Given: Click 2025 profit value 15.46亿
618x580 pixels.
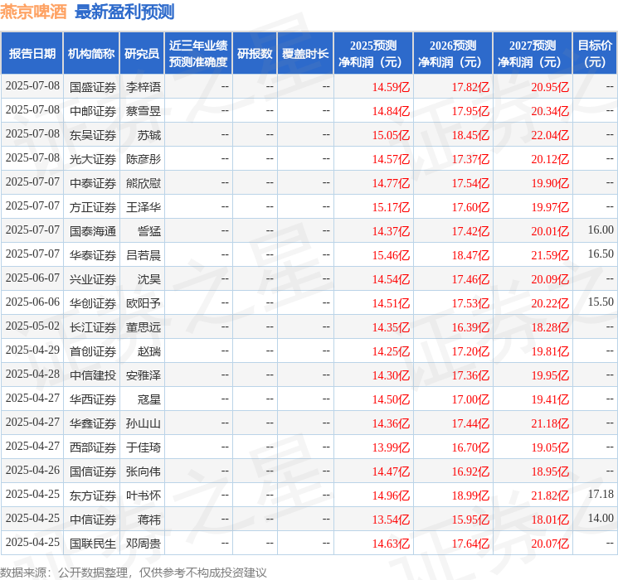Looking at the screenshot, I should (x=391, y=255).
